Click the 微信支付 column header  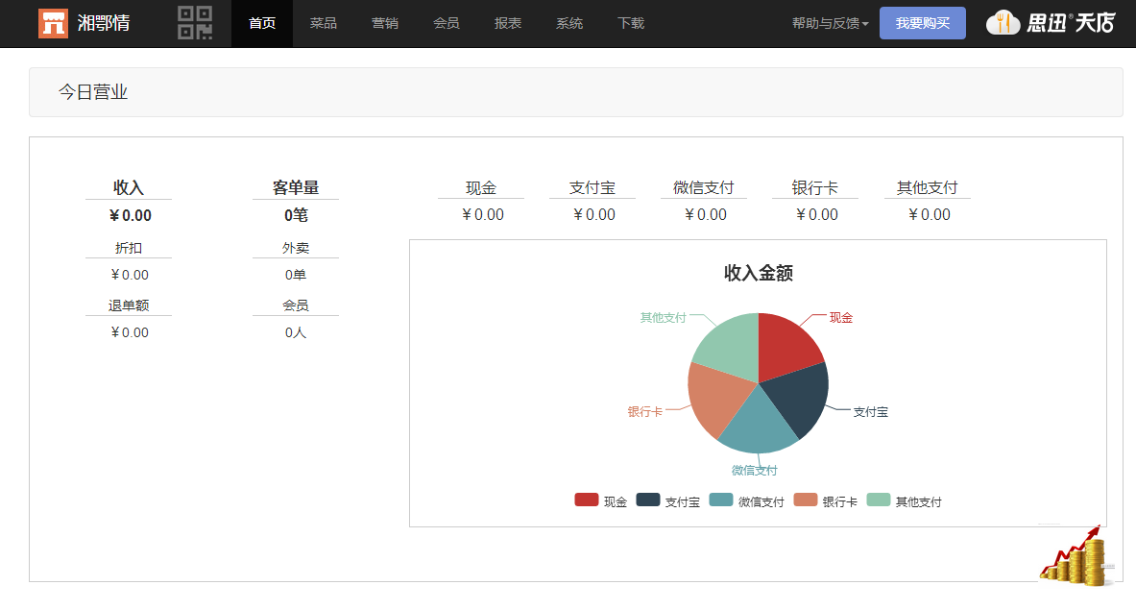click(x=704, y=187)
